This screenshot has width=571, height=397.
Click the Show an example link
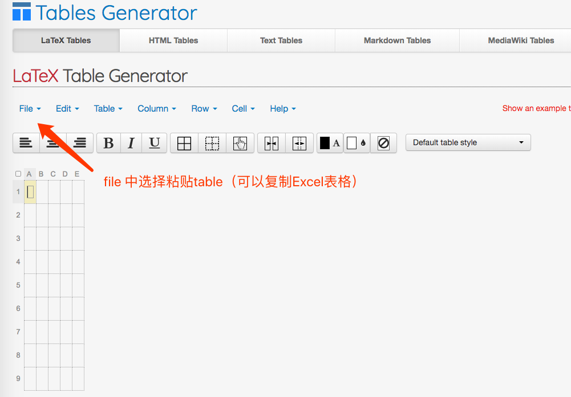point(536,108)
